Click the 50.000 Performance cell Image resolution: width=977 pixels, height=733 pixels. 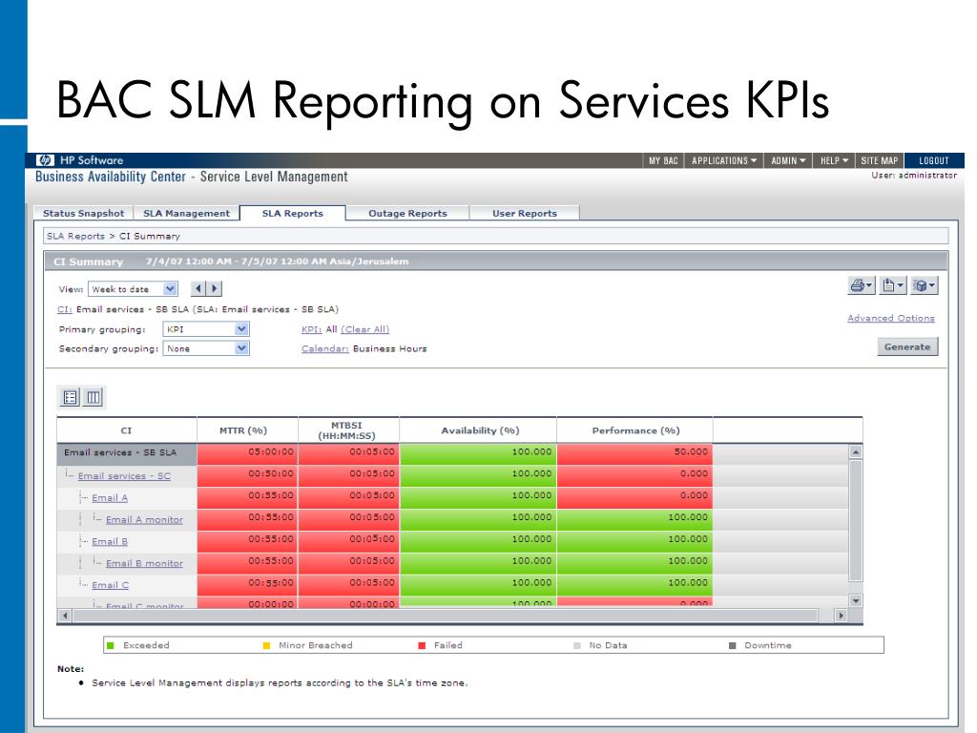[634, 453]
